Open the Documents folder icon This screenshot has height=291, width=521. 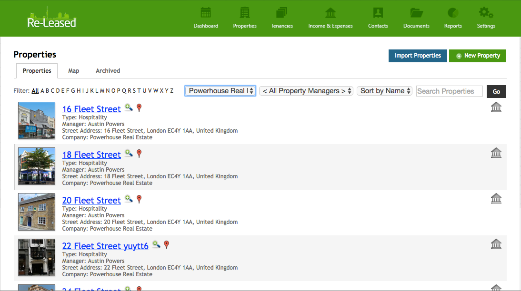pos(416,13)
